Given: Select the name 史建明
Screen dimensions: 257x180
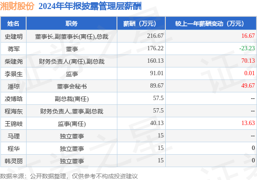Looking at the screenshot, I should point(14,37).
